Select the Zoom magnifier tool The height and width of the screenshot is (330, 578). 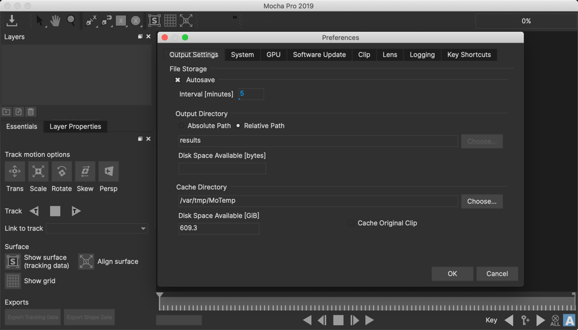(x=71, y=20)
